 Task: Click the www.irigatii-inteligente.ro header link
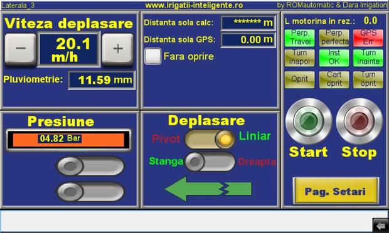click(x=194, y=5)
